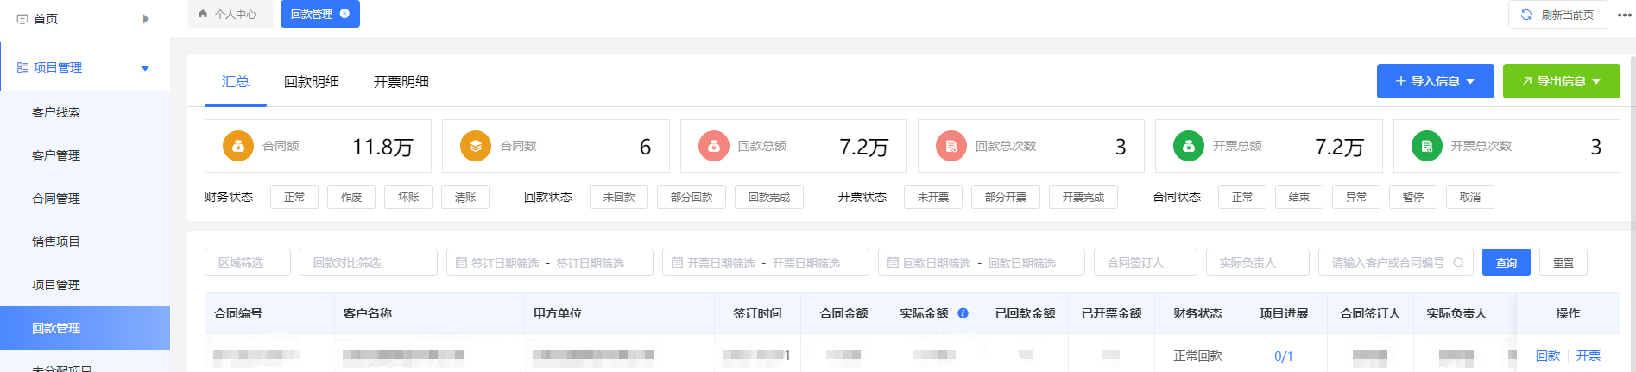Click the blue 查询 button
This screenshot has width=1636, height=372.
click(x=1506, y=262)
